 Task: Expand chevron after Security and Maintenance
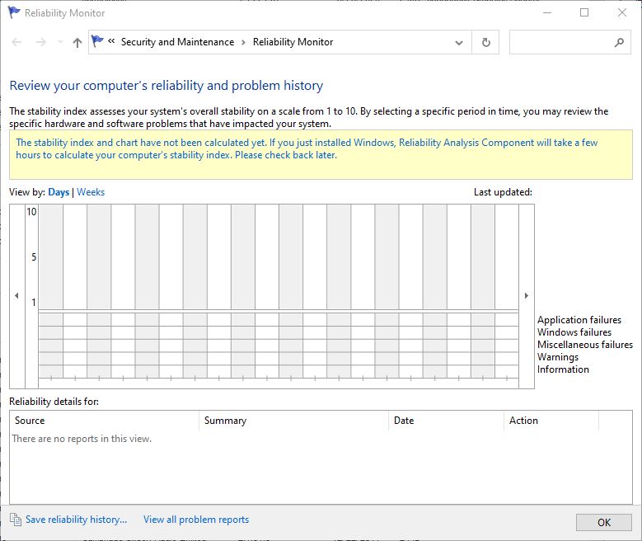[x=243, y=42]
